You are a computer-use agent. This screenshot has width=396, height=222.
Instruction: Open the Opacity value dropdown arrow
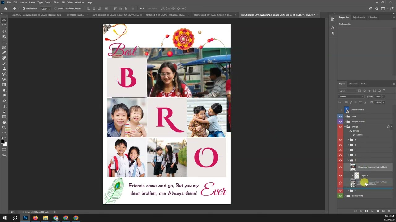383,97
